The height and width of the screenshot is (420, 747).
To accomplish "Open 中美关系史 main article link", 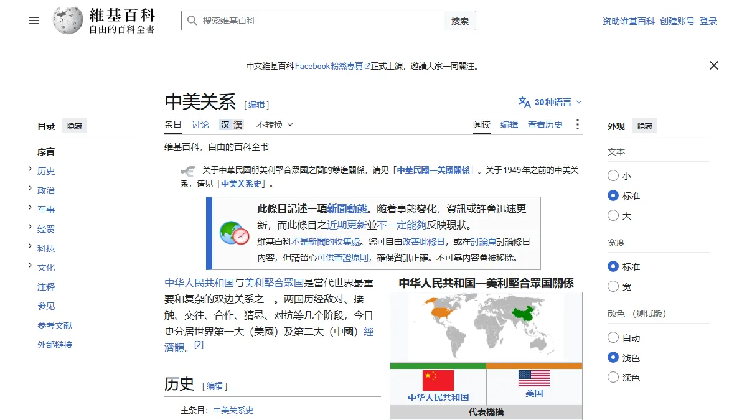I will coord(233,410).
